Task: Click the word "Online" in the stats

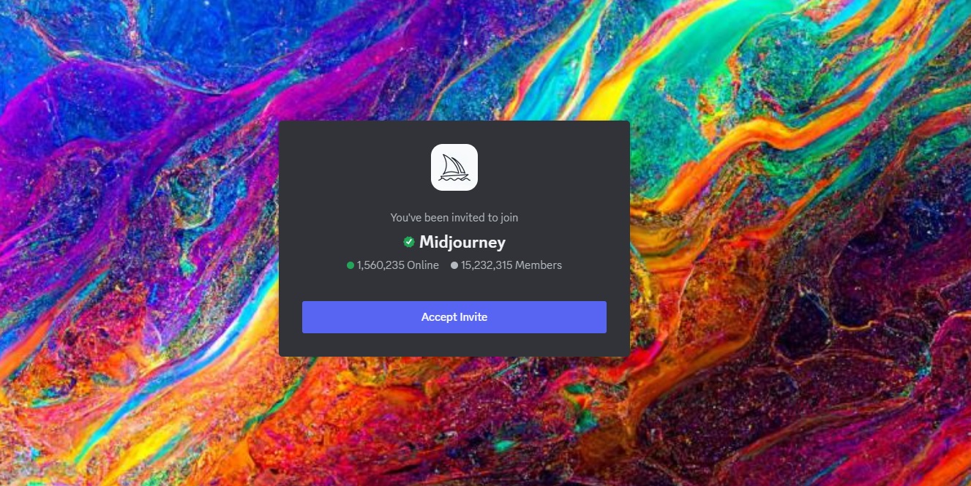Action: pyautogui.click(x=423, y=265)
